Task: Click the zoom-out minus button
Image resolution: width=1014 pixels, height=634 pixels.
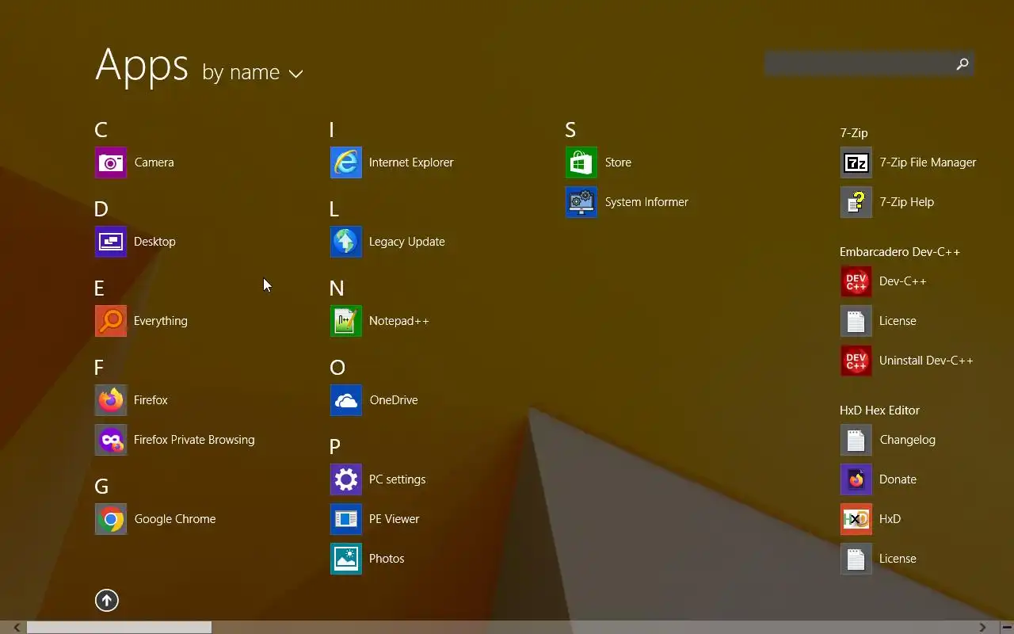Action: [x=1006, y=627]
